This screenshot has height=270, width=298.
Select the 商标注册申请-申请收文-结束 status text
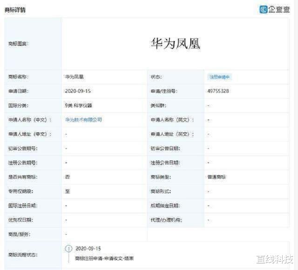click(x=104, y=258)
